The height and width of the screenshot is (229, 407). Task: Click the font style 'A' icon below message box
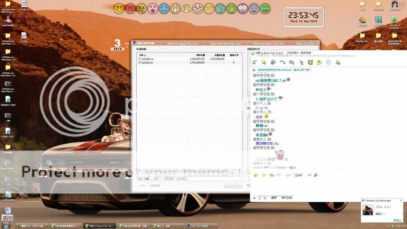pos(254,198)
